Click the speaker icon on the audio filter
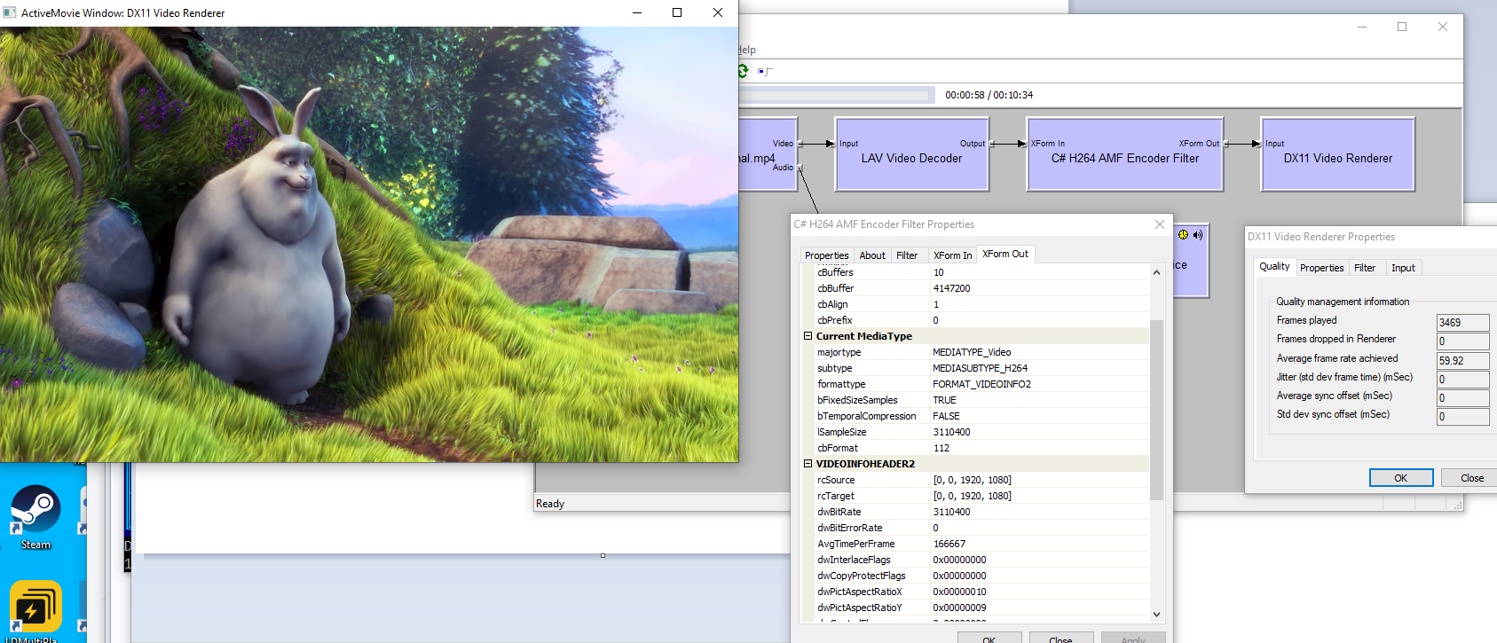 click(1198, 235)
